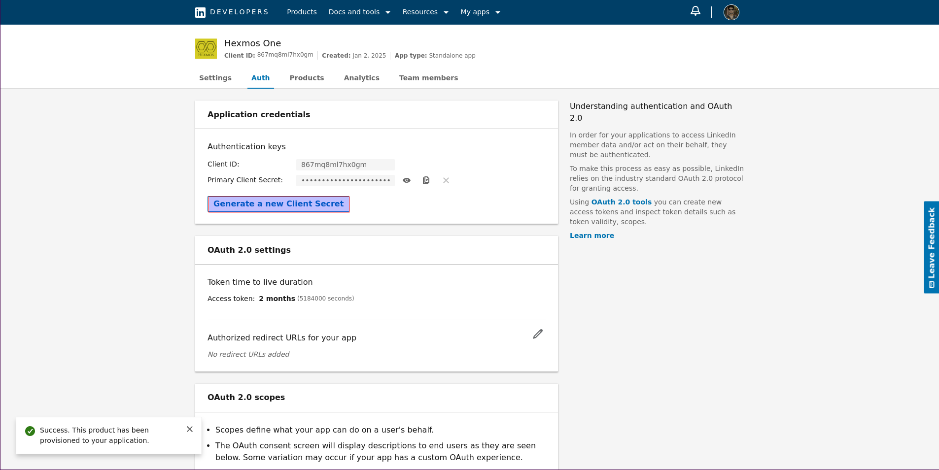This screenshot has width=939, height=470.
Task: Click the Hexmos One app logo
Action: [206, 49]
